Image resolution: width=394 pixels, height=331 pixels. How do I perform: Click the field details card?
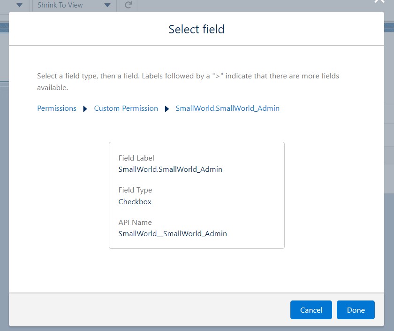[x=197, y=195]
